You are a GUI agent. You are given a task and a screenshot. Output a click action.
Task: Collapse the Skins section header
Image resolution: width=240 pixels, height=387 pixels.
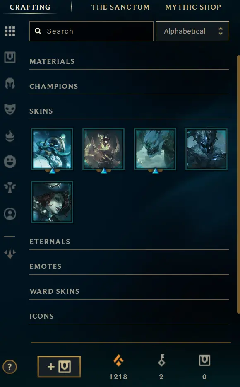(129, 111)
